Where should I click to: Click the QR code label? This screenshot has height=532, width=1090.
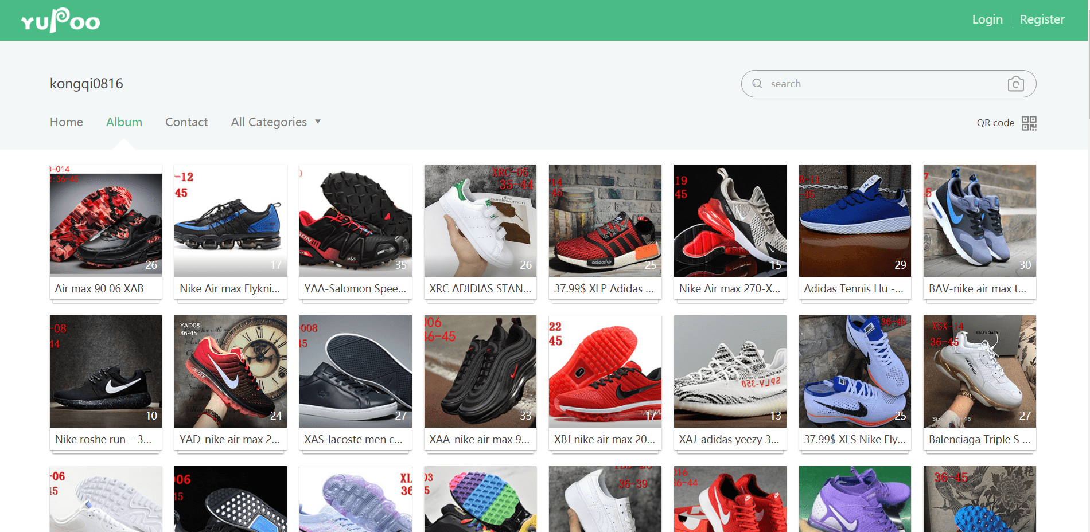click(x=995, y=123)
